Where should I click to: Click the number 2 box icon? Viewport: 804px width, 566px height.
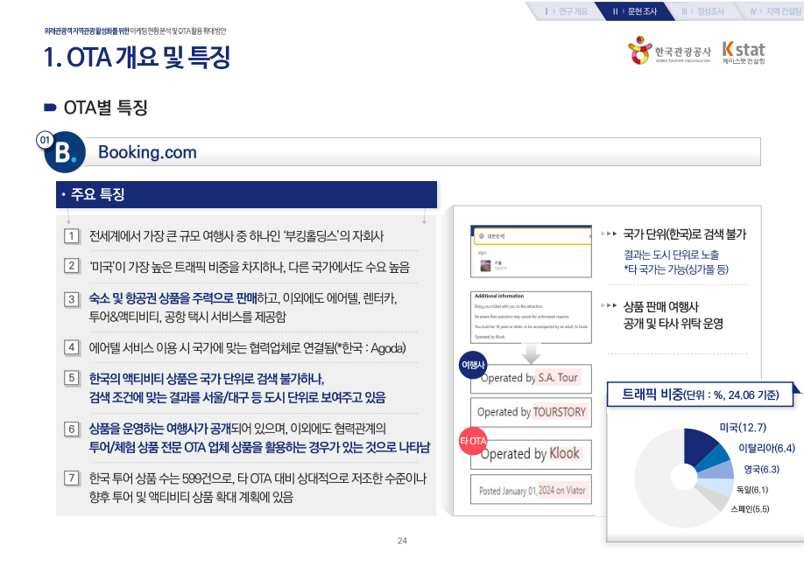pyautogui.click(x=72, y=266)
